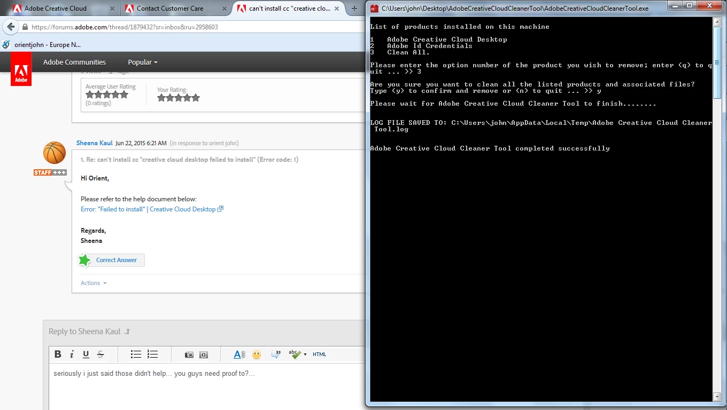Open the Popular dropdown menu

(x=143, y=62)
